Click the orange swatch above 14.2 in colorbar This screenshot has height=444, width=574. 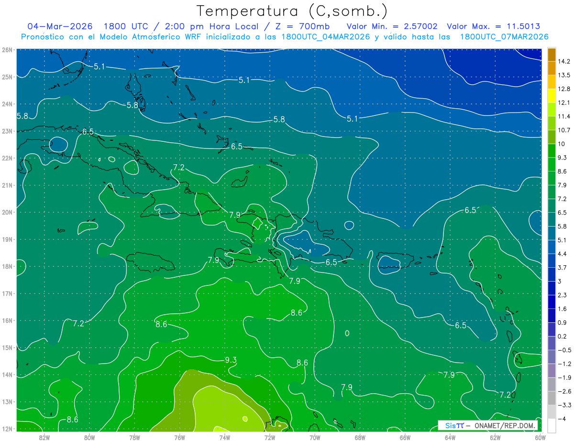coord(552,55)
